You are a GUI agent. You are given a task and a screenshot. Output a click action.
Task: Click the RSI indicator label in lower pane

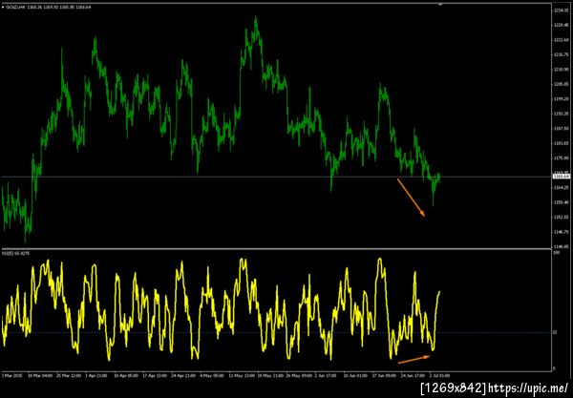[15, 253]
